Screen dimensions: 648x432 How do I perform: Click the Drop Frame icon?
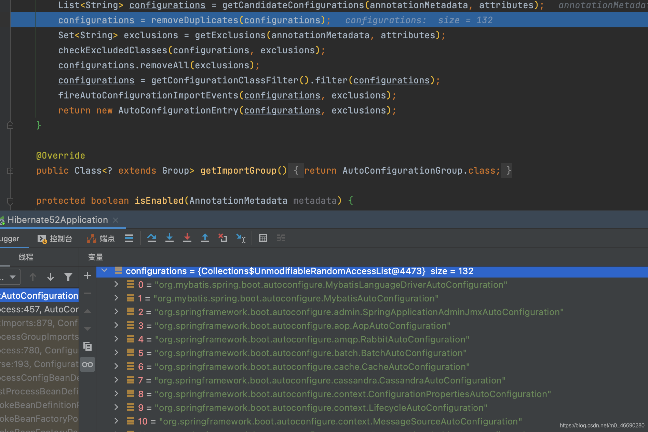pyautogui.click(x=223, y=238)
